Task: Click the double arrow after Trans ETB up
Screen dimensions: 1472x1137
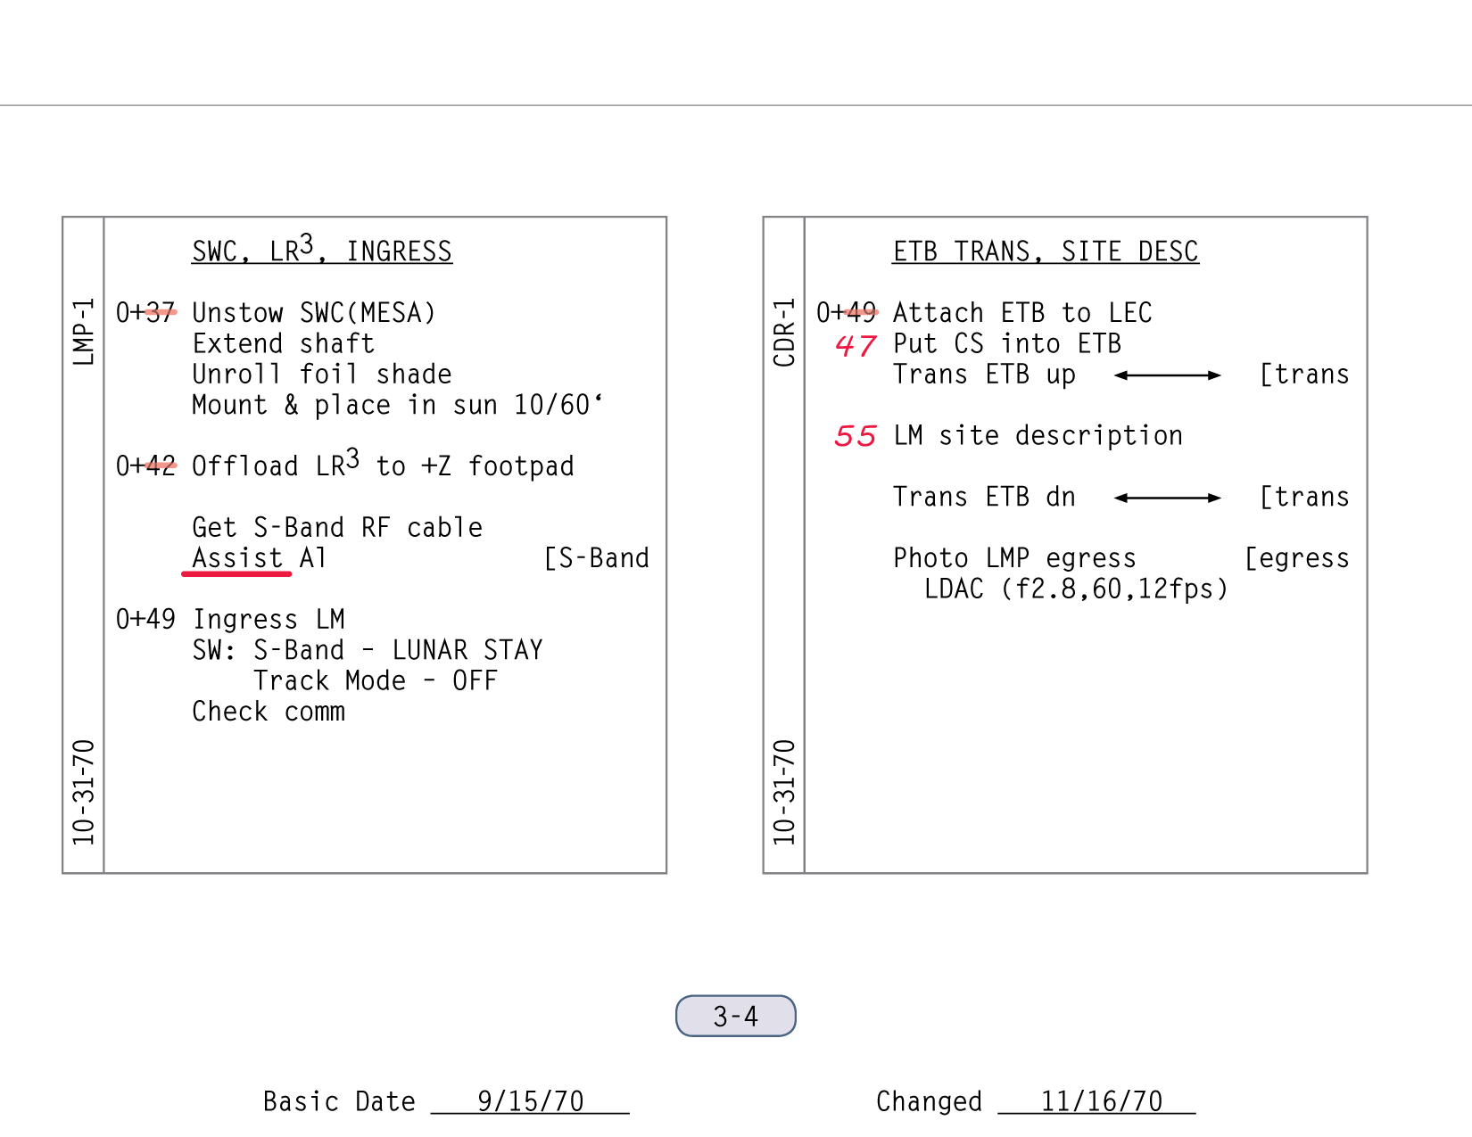Action: pyautogui.click(x=1167, y=375)
